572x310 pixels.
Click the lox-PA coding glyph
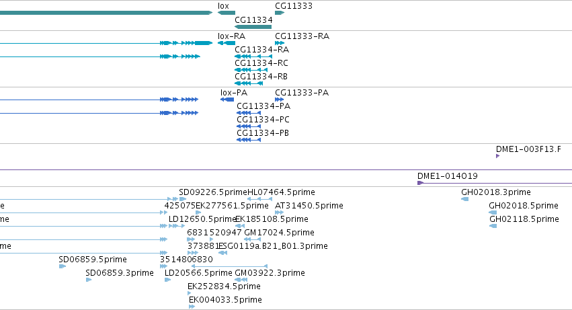(x=227, y=100)
